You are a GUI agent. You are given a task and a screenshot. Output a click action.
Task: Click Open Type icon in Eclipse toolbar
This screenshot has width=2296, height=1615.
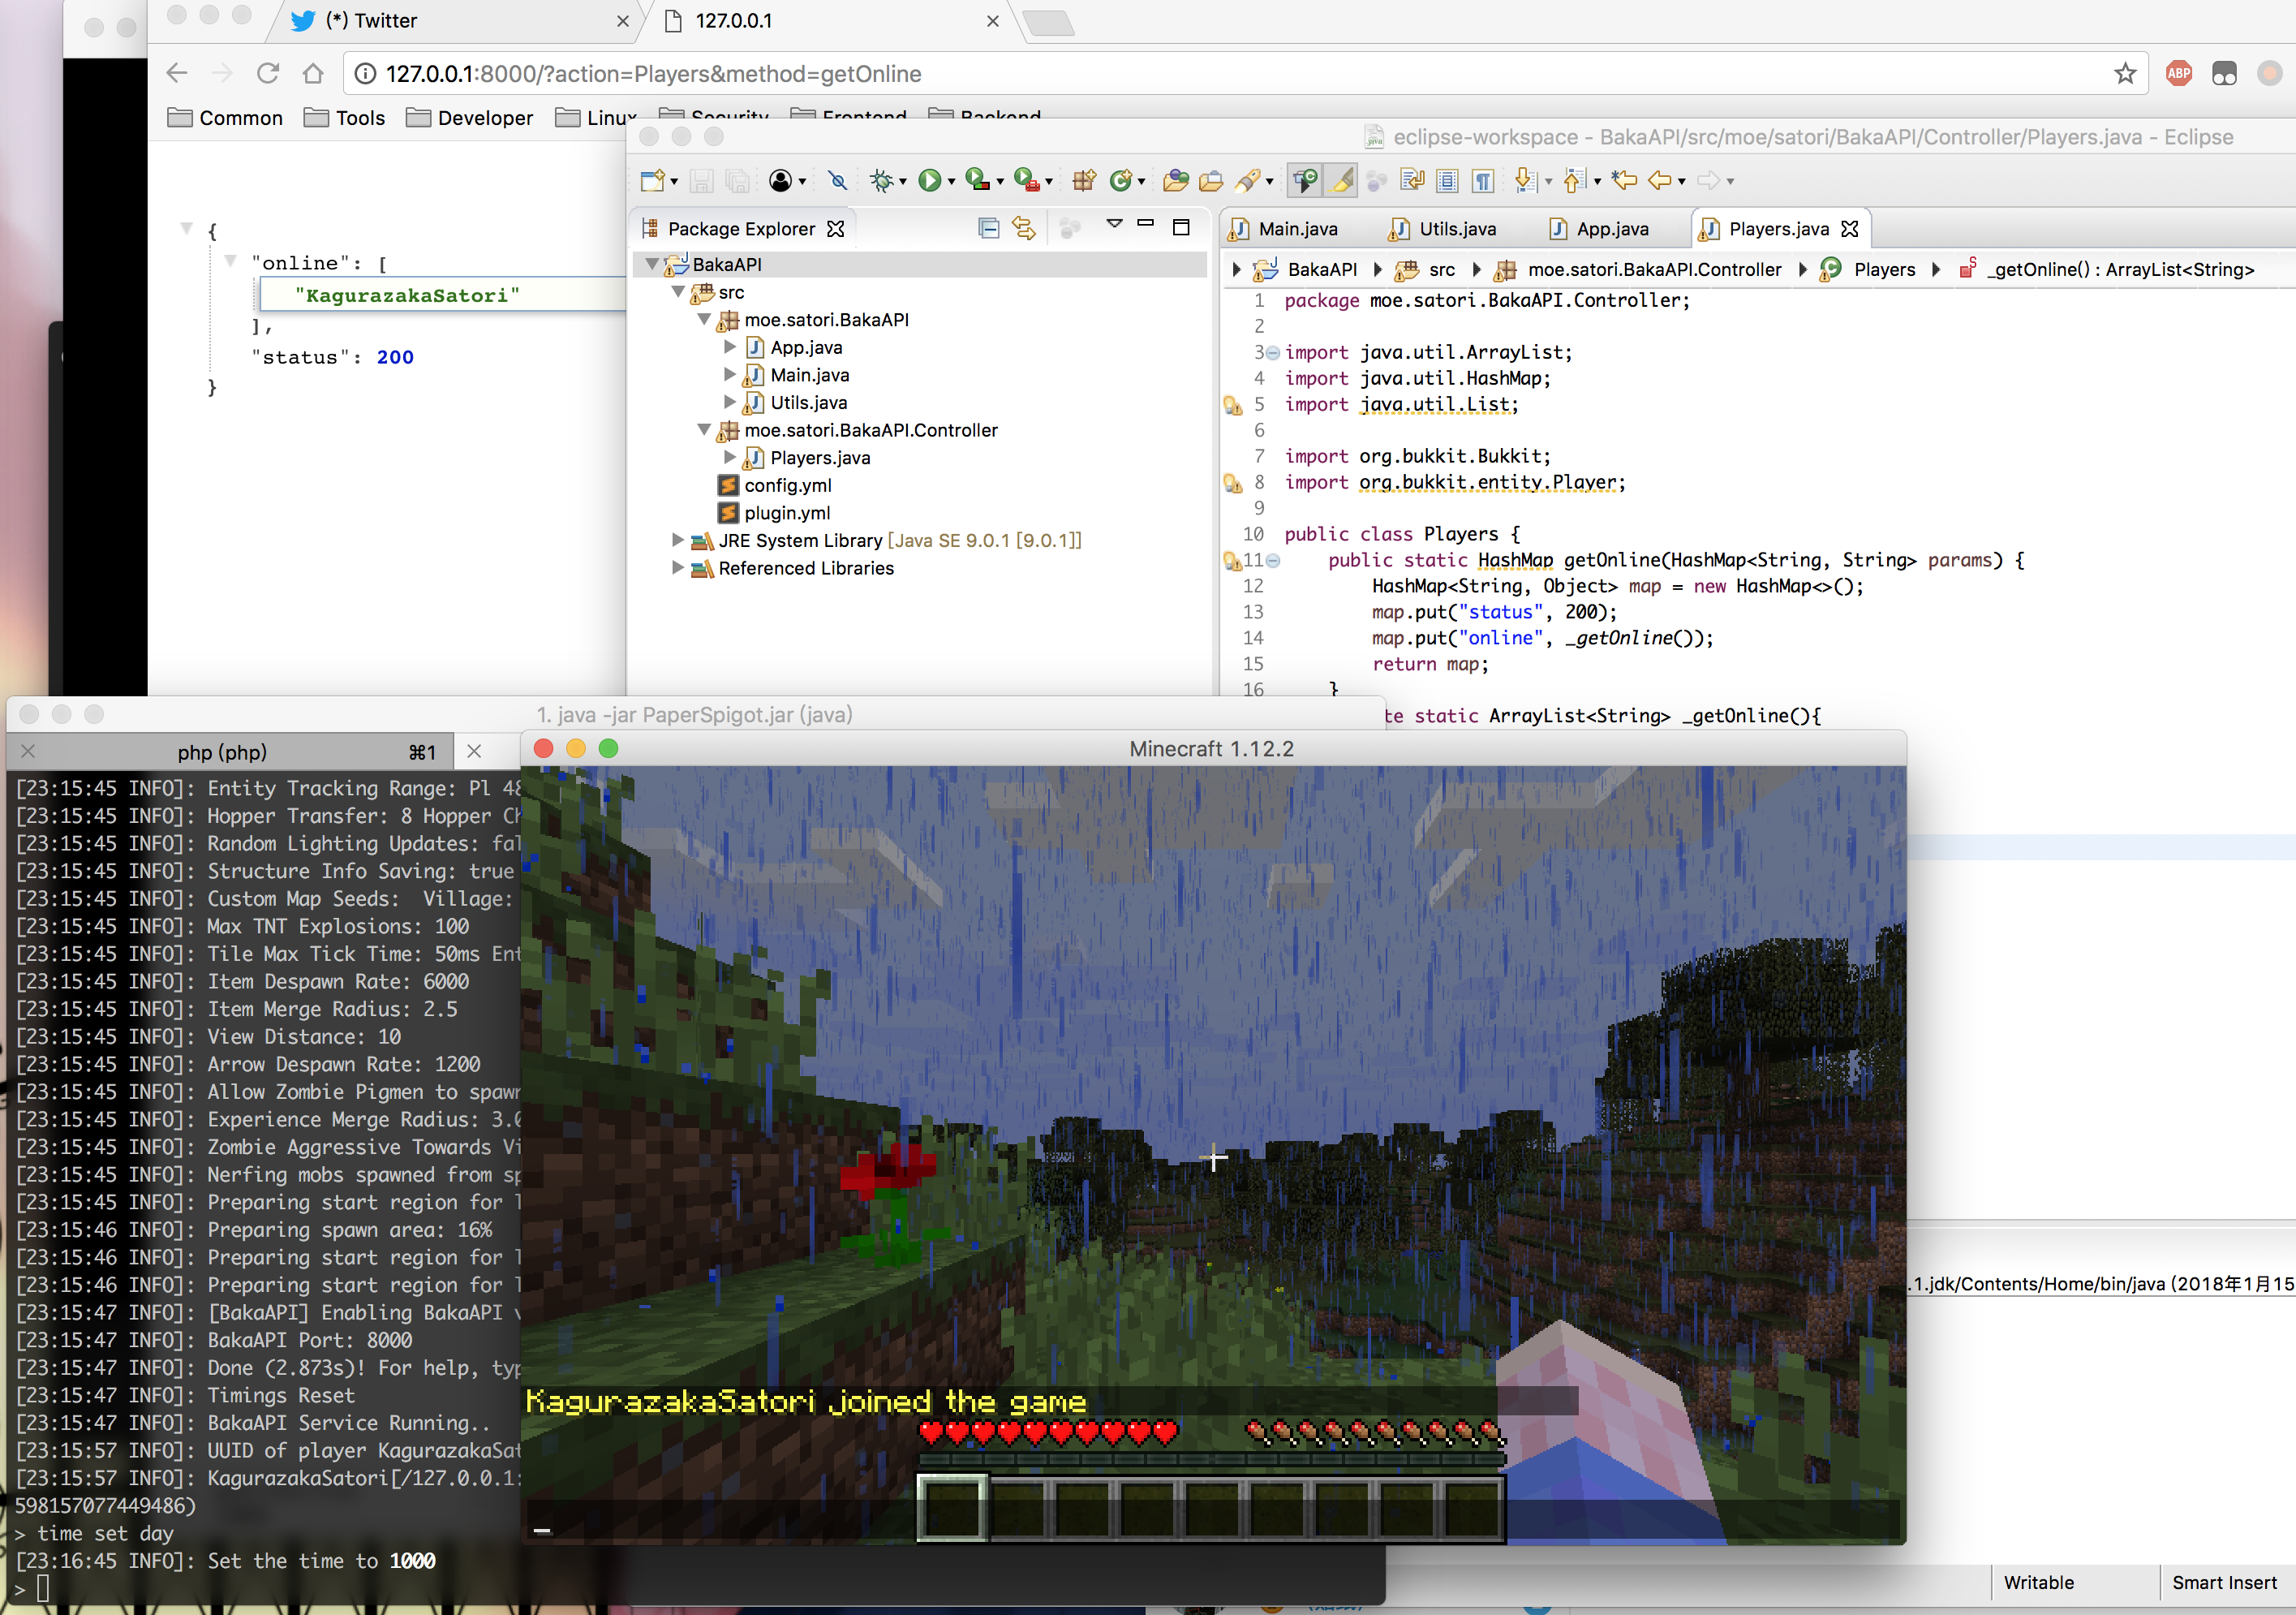(x=1176, y=181)
